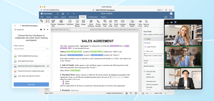Select Powerful document collaboration.pptx radio button
214x101 pixels.
[x=48, y=71]
